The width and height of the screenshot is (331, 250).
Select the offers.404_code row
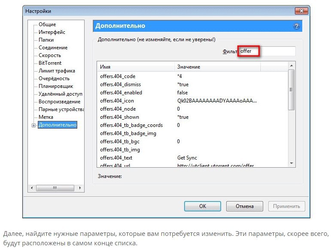coord(192,76)
